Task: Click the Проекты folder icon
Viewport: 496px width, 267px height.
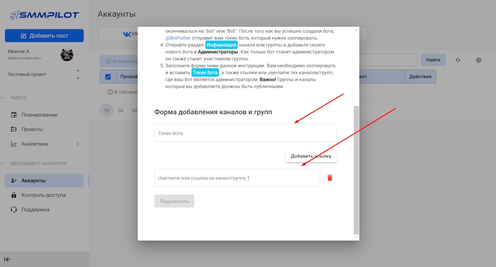Action: (x=14, y=129)
